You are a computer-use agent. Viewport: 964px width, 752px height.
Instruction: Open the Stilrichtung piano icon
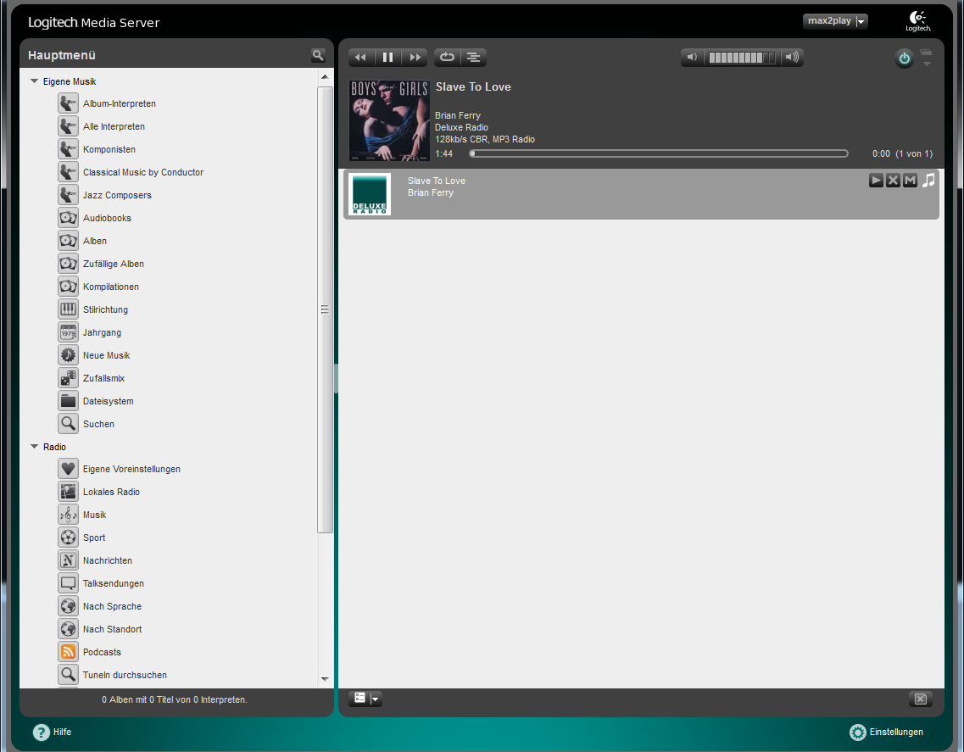pos(68,309)
